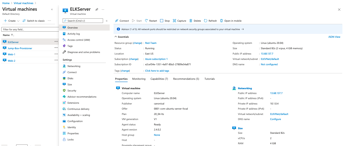This screenshot has height=146, width=345.
Task: Click Configure DNS name under Networking
Action: click(x=275, y=119)
